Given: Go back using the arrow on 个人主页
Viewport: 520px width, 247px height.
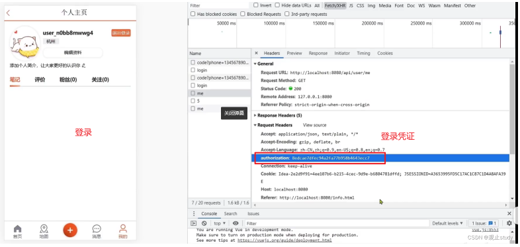Looking at the screenshot, I should pyautogui.click(x=9, y=13).
